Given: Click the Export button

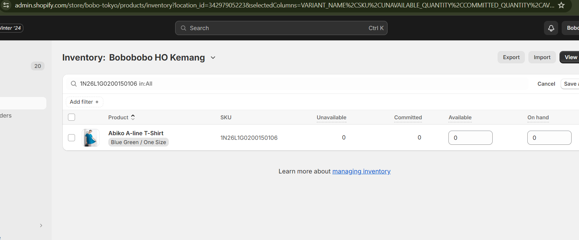Looking at the screenshot, I should [x=511, y=57].
